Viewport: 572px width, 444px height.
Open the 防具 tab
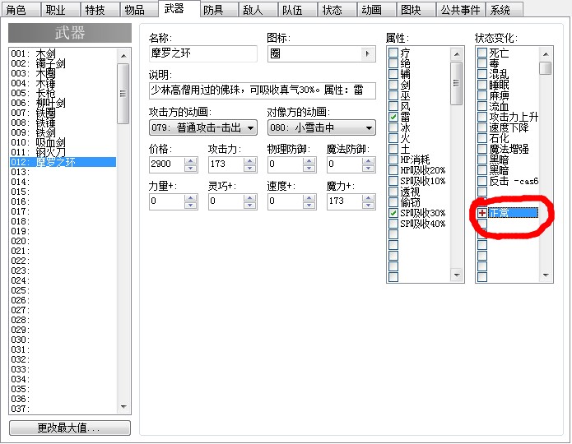coord(218,10)
